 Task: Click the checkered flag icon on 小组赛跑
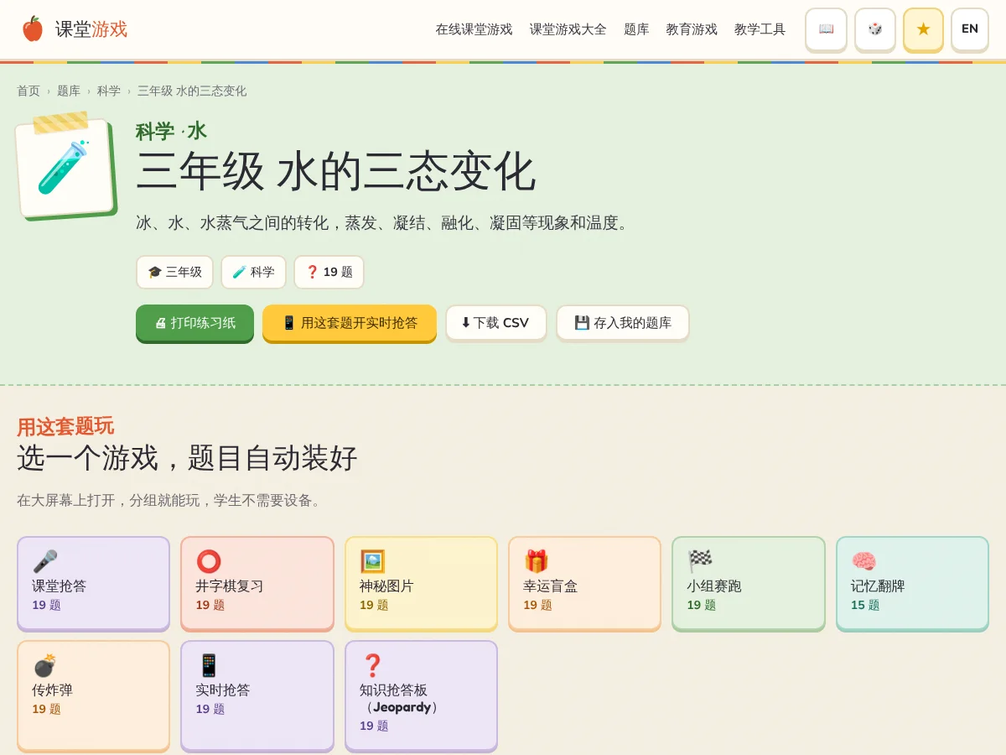point(700,561)
